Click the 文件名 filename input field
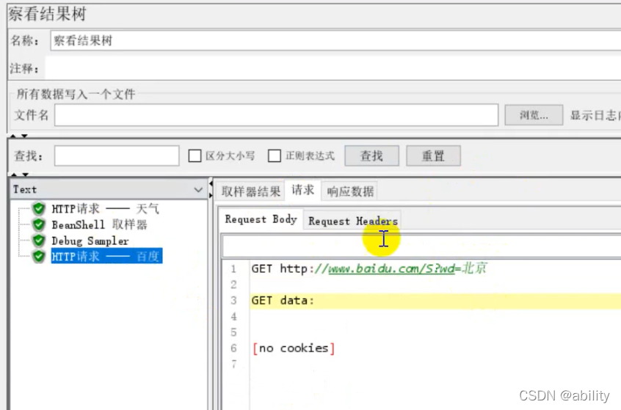 (x=276, y=115)
